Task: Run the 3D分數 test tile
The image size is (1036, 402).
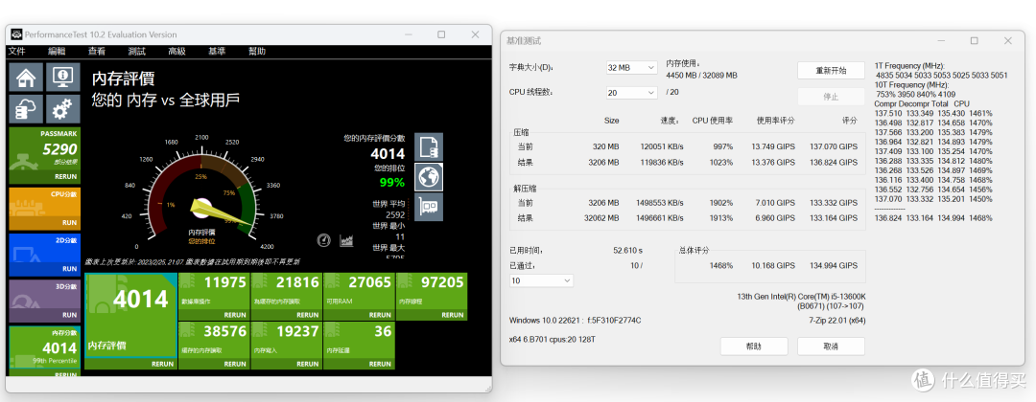Action: pyautogui.click(x=70, y=315)
